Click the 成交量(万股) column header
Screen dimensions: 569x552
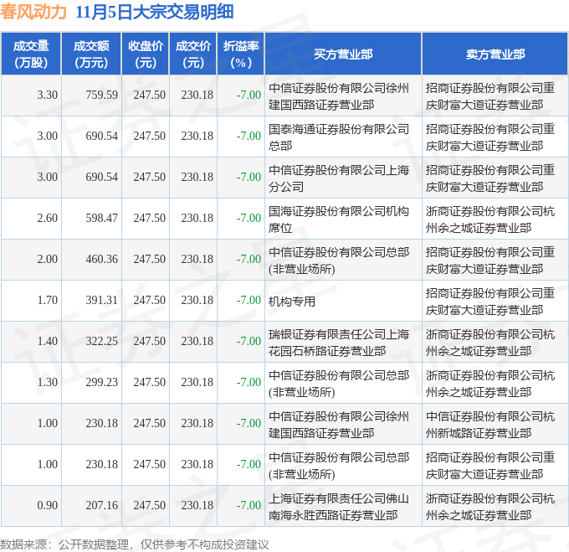(31, 54)
